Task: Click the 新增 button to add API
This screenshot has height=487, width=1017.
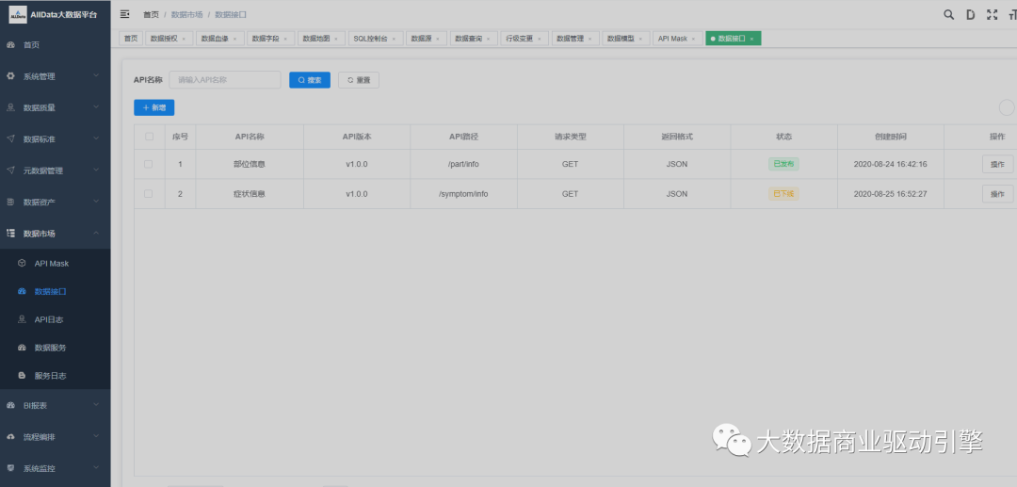Action: coord(154,108)
